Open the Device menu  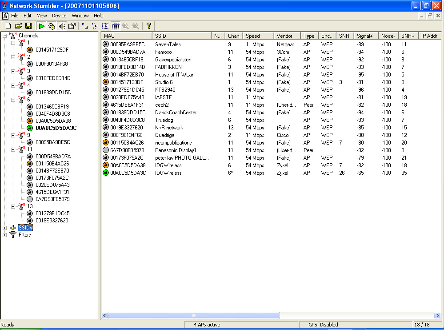coord(59,16)
